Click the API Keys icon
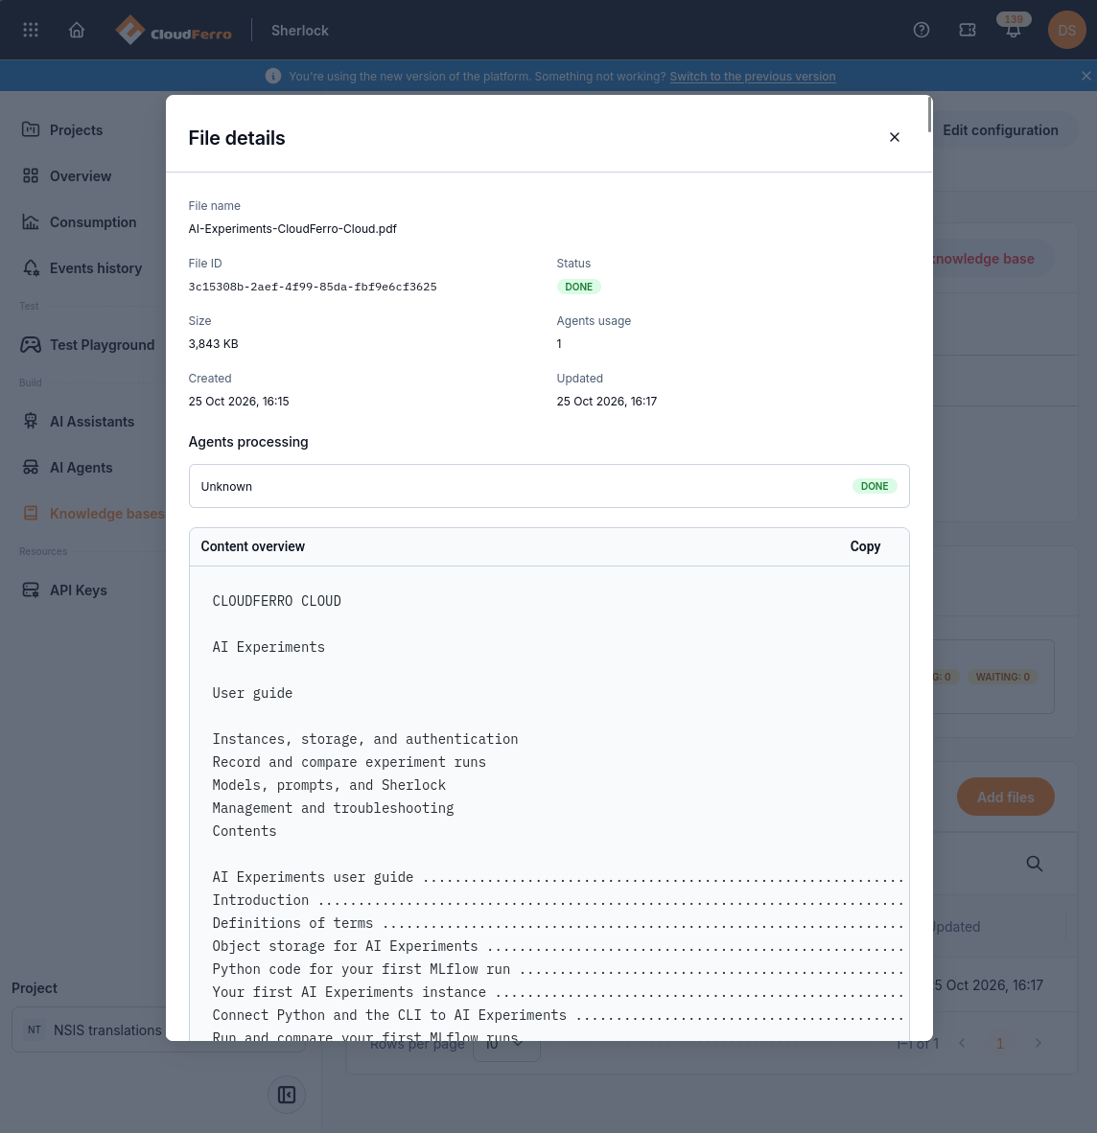Viewport: 1097px width, 1133px height. pos(31,590)
